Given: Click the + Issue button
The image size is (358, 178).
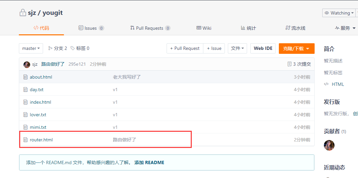Looking at the screenshot, I should [x=214, y=49].
